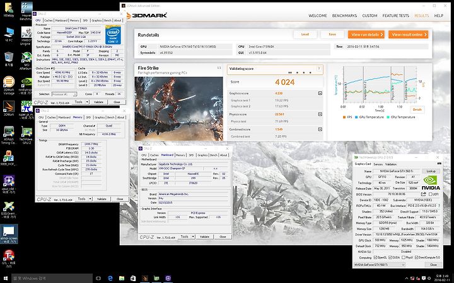Toggle the OpenCL checkbox in GPU-Z
Screen dimensions: 454x283
tap(375, 257)
